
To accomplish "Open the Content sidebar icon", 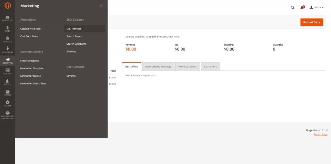I will click(x=7, y=71).
